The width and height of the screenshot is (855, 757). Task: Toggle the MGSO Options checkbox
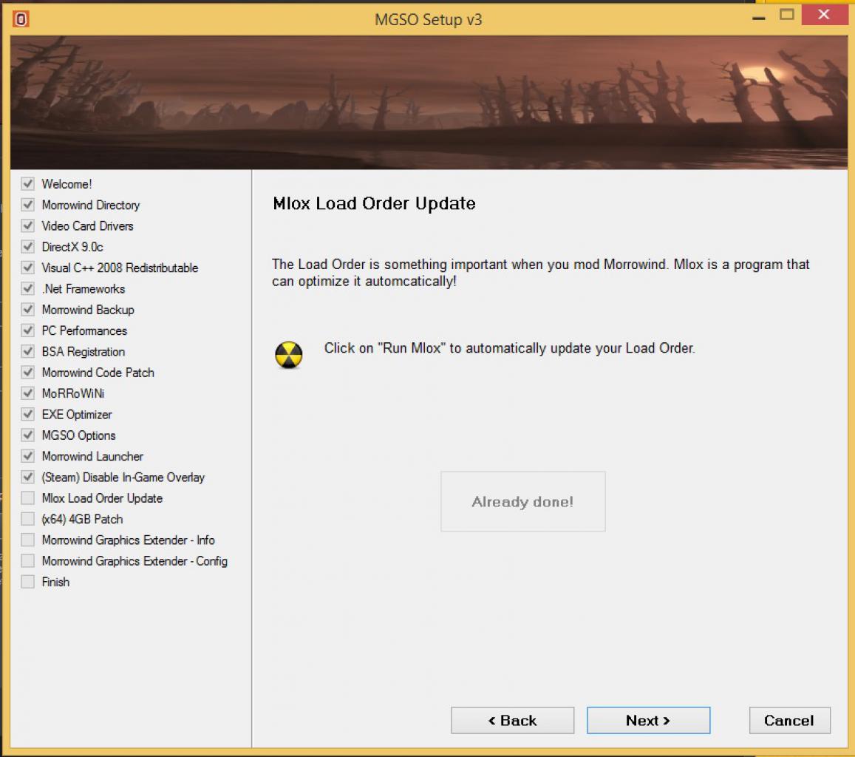coord(28,435)
